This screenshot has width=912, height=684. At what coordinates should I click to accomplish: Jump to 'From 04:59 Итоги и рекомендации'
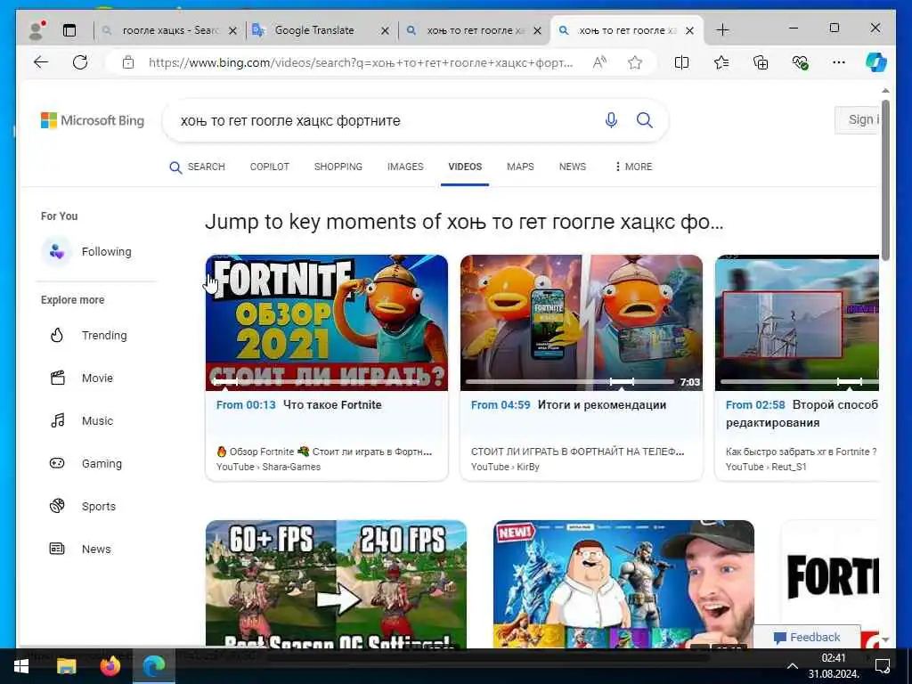pos(568,405)
